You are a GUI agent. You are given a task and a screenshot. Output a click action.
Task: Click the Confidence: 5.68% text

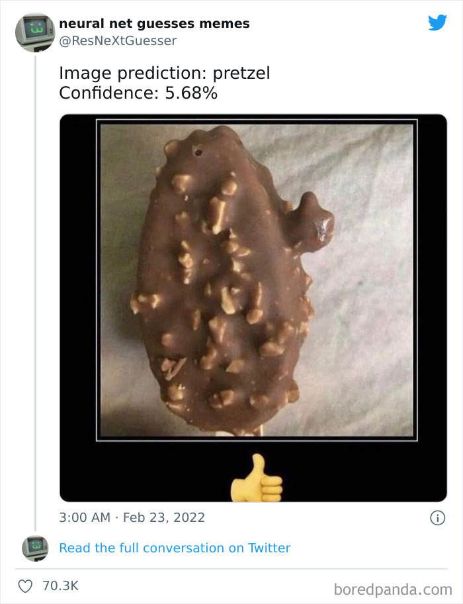coord(138,93)
